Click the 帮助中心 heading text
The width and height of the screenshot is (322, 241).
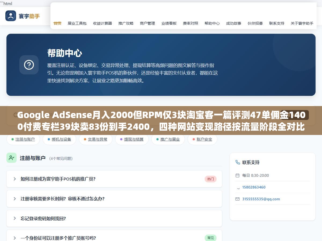[65, 53]
